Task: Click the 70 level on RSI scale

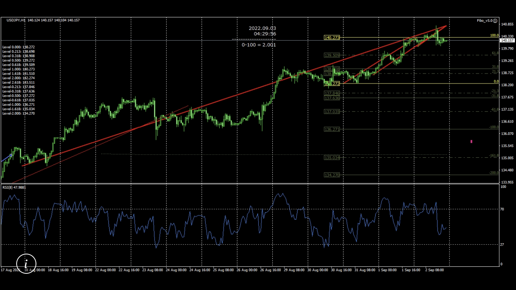Action: click(x=502, y=209)
